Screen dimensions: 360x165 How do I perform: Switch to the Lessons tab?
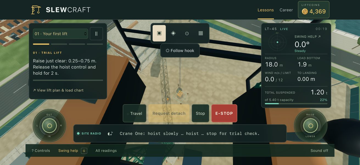coord(266,10)
